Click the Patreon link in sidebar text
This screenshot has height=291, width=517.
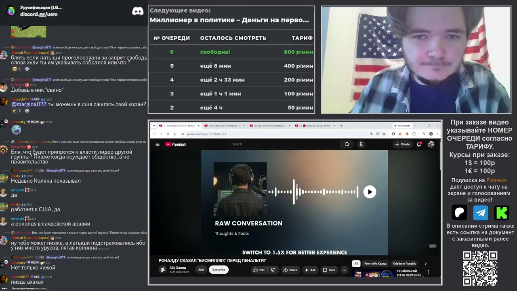496,180
